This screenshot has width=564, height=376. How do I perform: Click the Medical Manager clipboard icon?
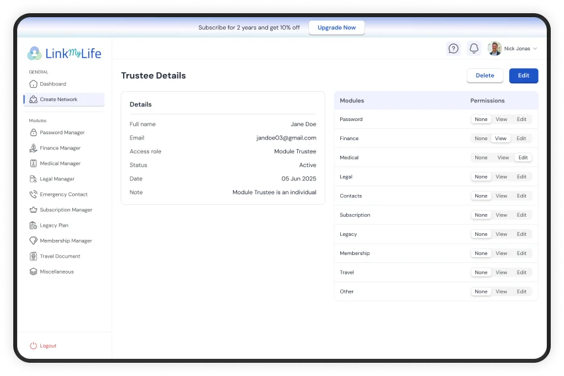click(34, 163)
